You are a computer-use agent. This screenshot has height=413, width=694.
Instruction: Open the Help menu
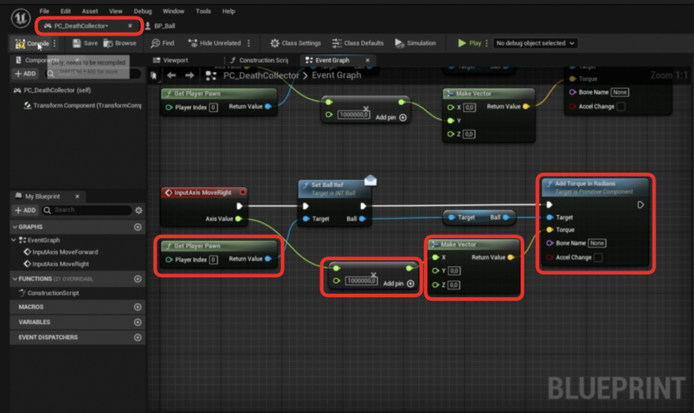[x=228, y=11]
